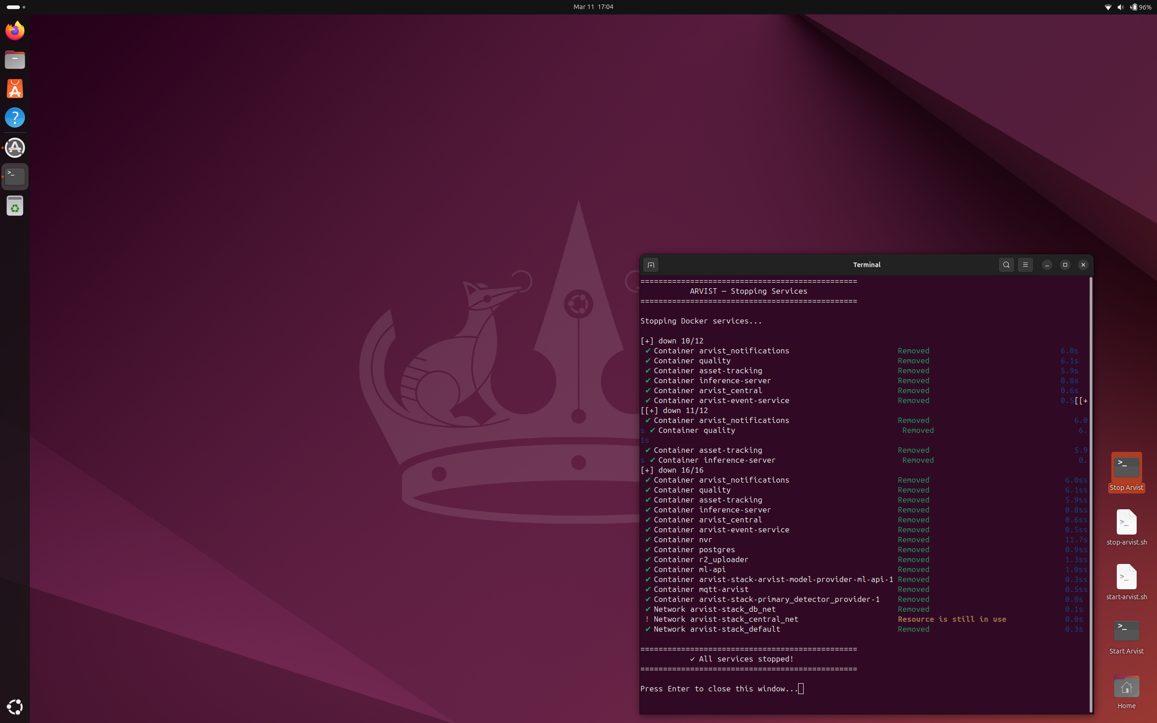Image resolution: width=1157 pixels, height=723 pixels.
Task: Launch Firefox from the dock
Action: click(15, 30)
